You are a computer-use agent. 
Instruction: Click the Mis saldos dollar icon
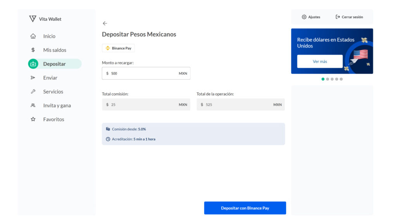pos(33,50)
